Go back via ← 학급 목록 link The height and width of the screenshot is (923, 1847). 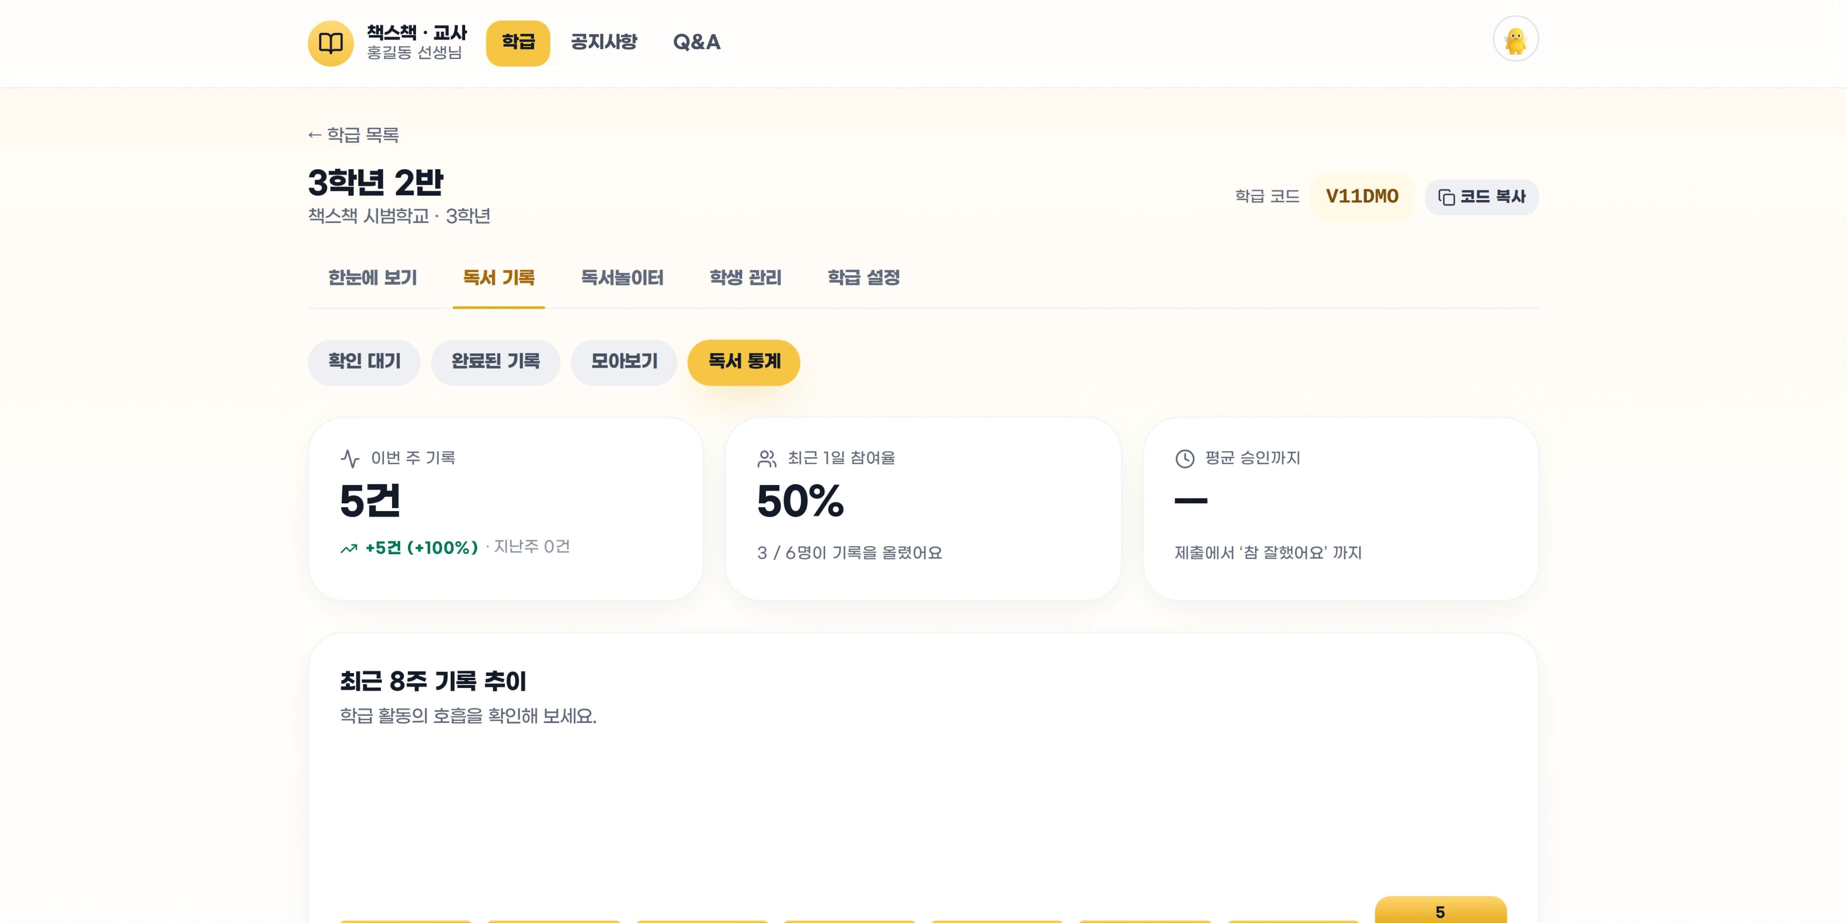tap(354, 135)
